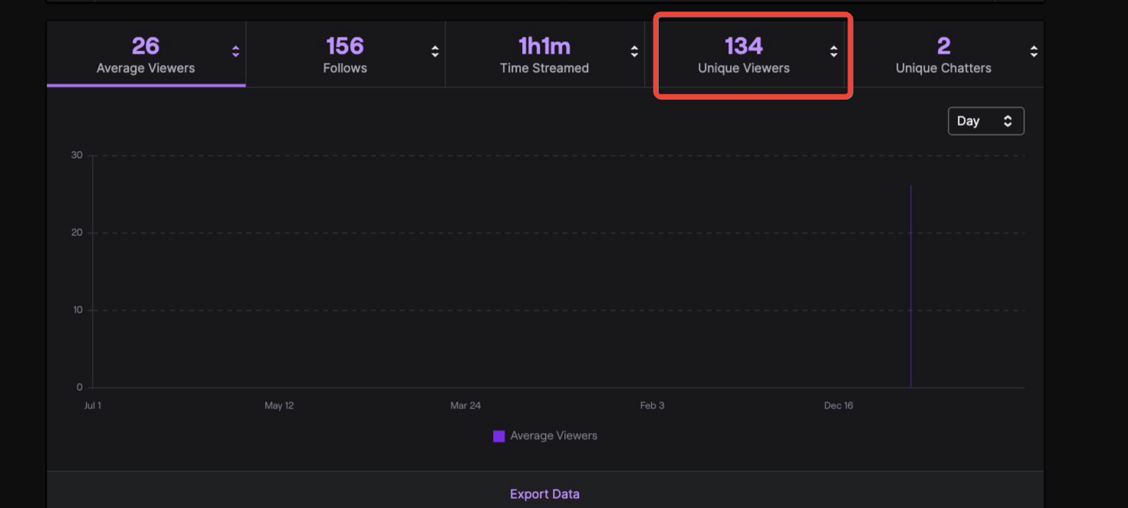
Task: Click the spike on the viewer chart
Action: (x=911, y=283)
